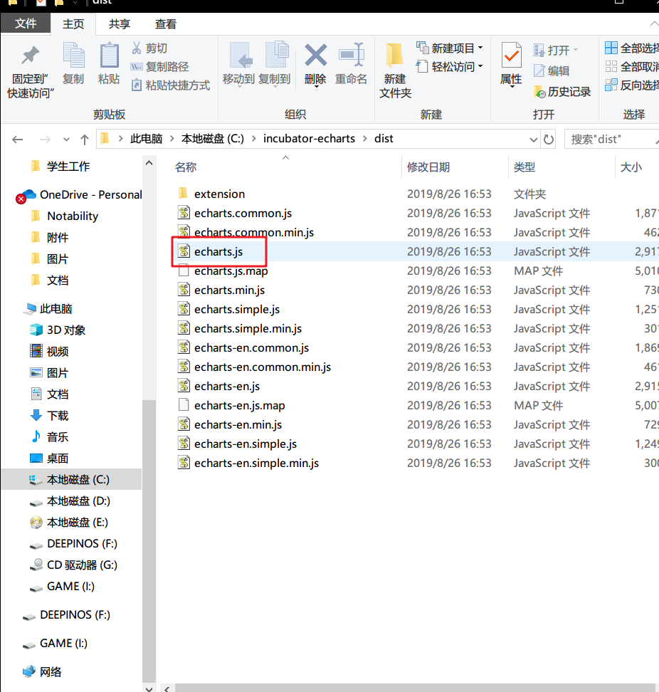Open the File (文件) tab
Viewport: 659px width, 692px height.
coord(26,23)
